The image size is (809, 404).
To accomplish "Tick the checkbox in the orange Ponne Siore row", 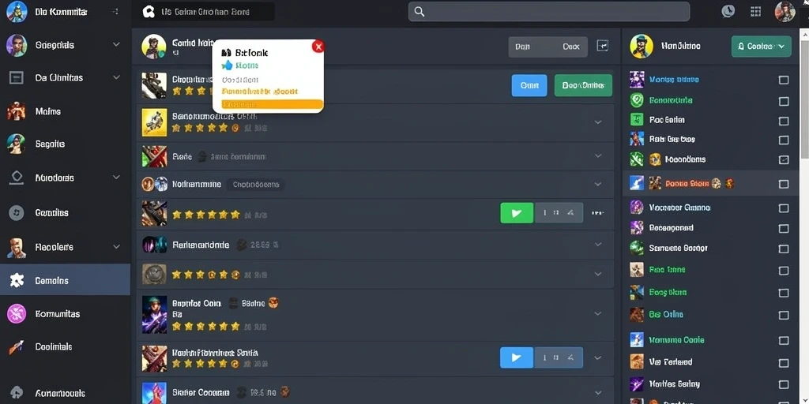I will [x=783, y=184].
